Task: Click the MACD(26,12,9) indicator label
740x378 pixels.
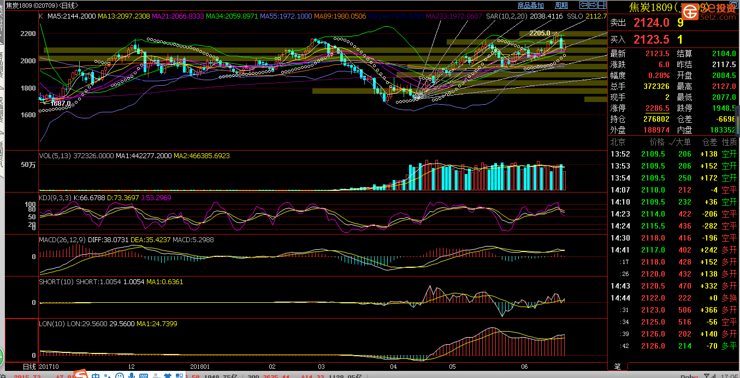Action: [x=63, y=239]
